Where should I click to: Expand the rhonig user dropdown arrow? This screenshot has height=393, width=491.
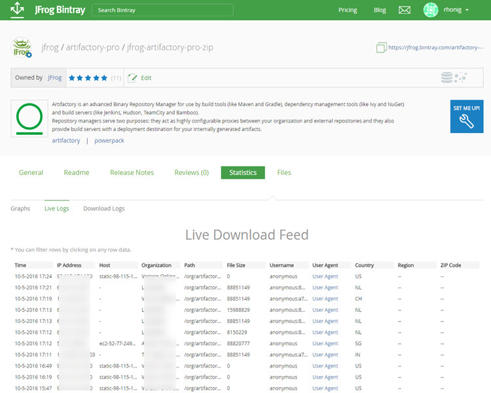[467, 10]
